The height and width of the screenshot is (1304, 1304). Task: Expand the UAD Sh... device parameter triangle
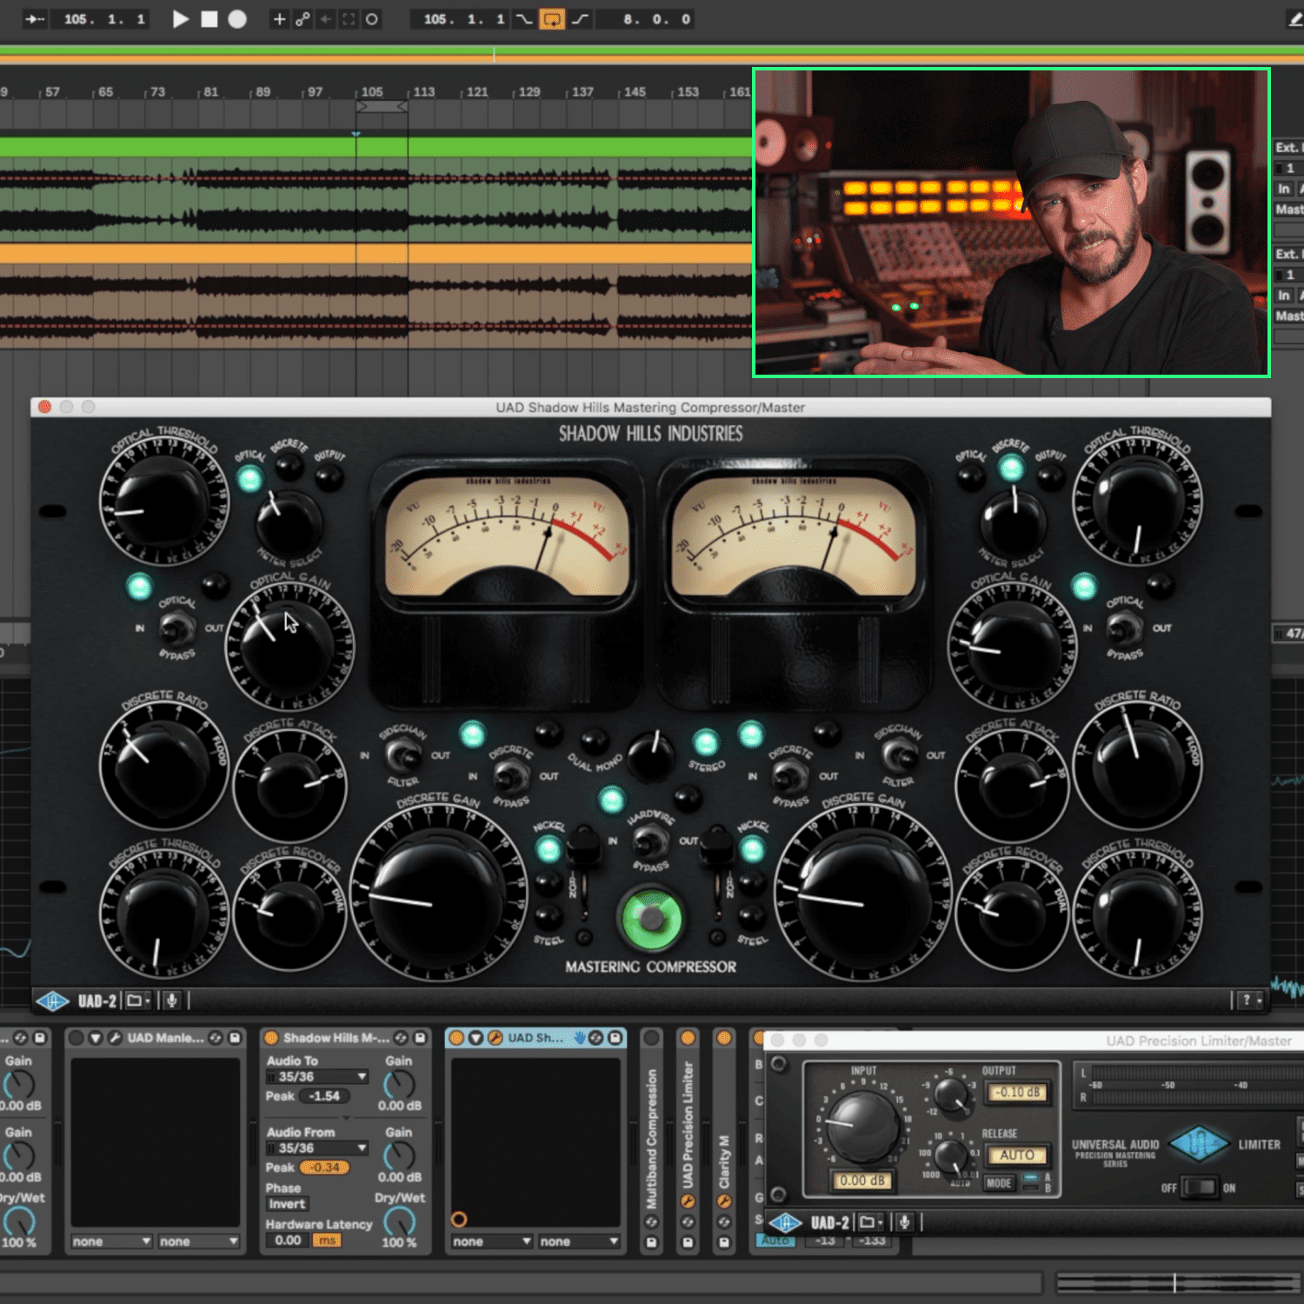tap(476, 1038)
